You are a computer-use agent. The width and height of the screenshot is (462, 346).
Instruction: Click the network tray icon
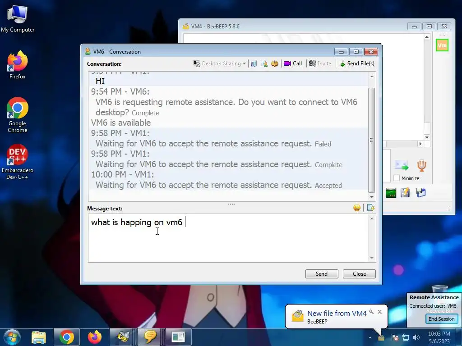pos(406,337)
